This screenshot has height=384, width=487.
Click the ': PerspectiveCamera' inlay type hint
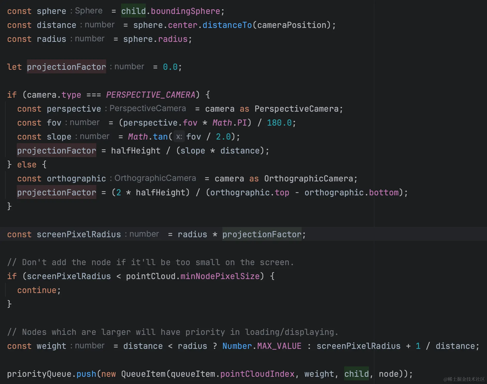(145, 108)
